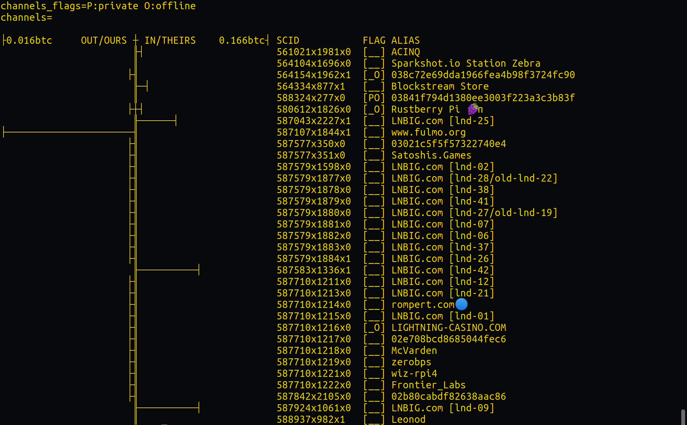
Task: Click the terminal scrollbar at bottom right
Action: click(x=683, y=417)
